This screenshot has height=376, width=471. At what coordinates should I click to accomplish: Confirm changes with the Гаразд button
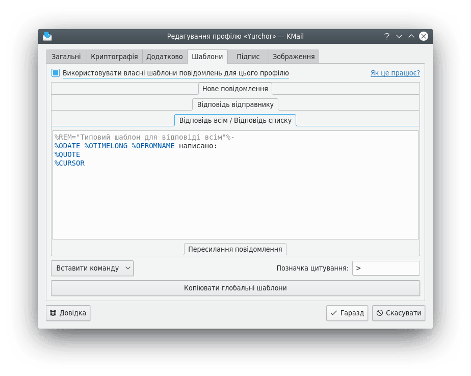point(347,313)
